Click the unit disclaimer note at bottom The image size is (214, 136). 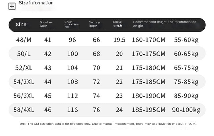pos(108,124)
